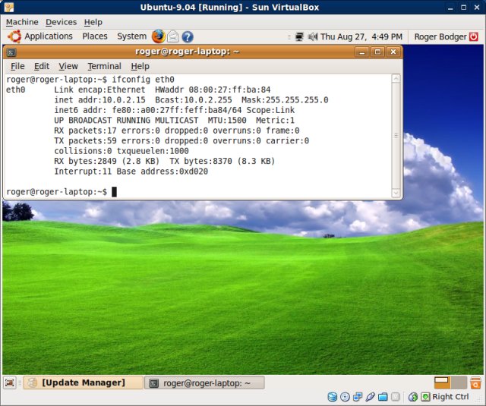Click the Mask:255.255.255.0 text
This screenshot has height=406, width=486.
pos(285,100)
